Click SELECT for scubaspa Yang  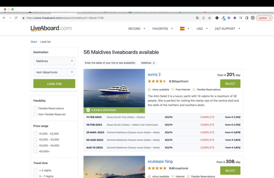tap(230, 171)
